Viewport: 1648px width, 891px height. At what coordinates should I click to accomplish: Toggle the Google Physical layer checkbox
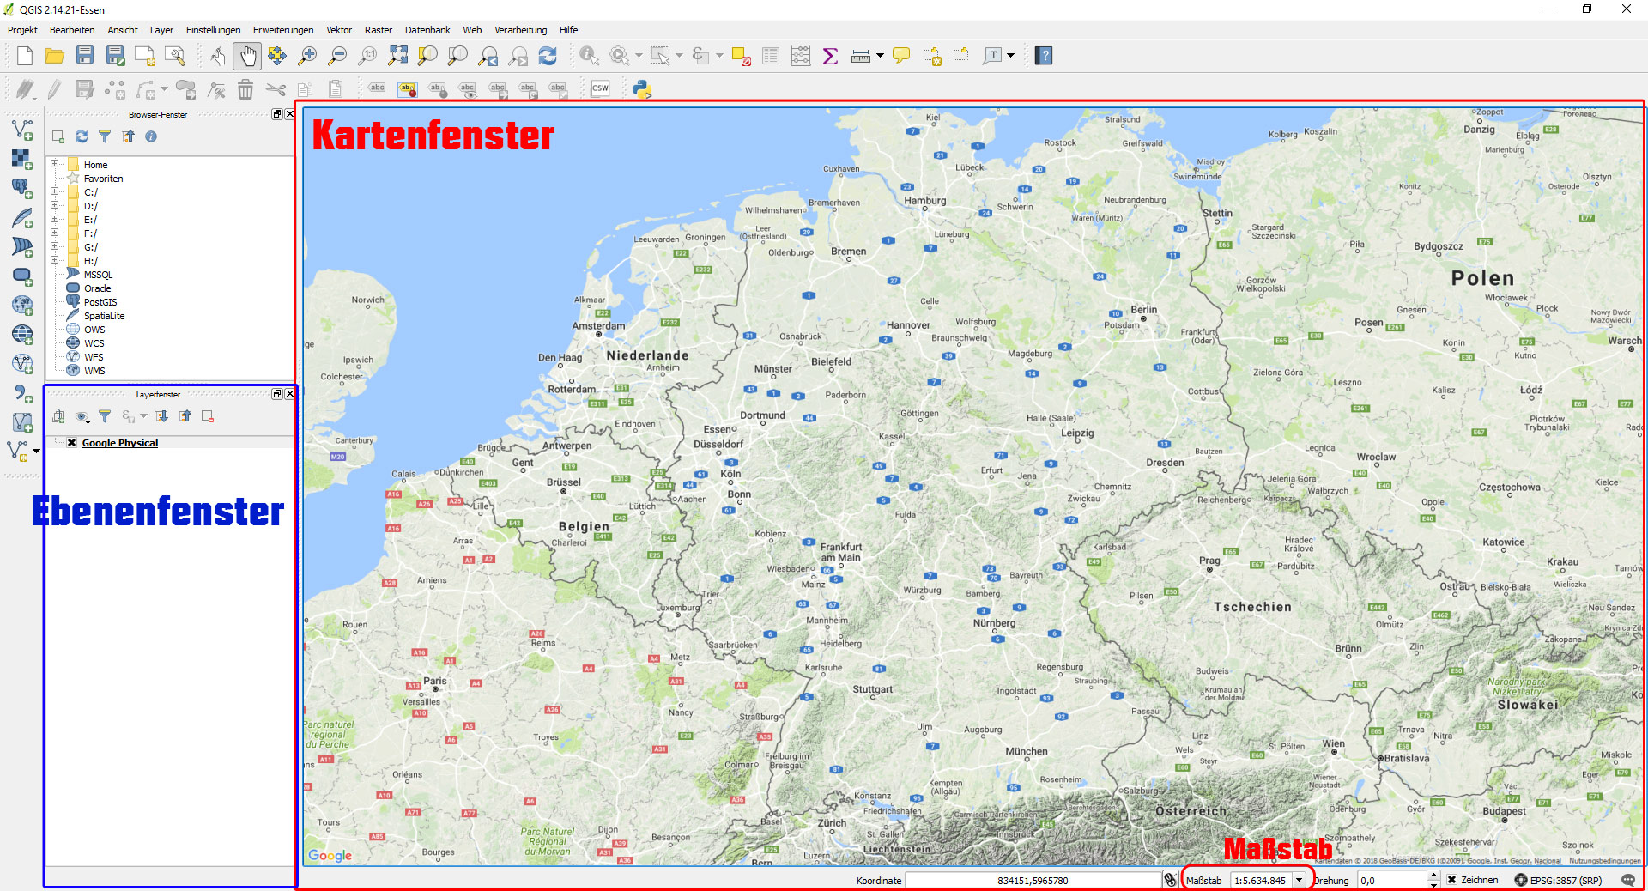[x=72, y=443]
